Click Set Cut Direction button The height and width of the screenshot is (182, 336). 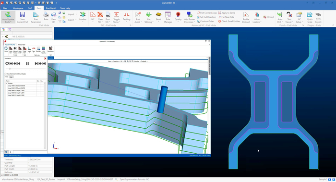click(206, 17)
